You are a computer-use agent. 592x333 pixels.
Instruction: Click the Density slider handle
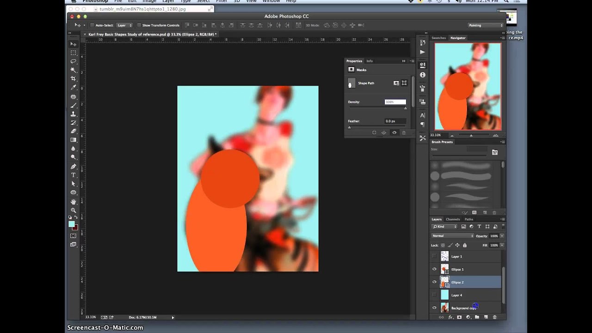[x=406, y=108]
